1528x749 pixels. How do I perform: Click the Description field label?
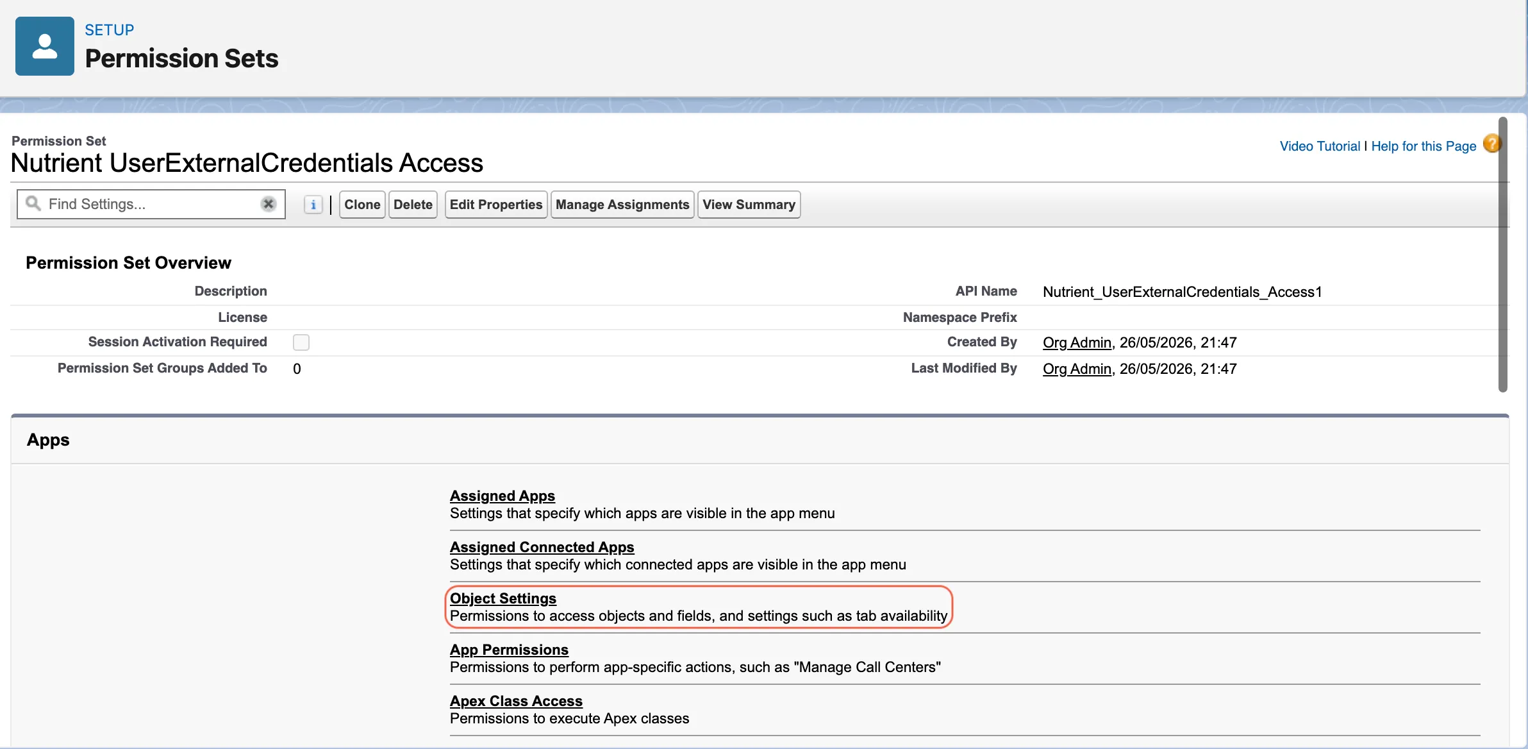tap(231, 291)
